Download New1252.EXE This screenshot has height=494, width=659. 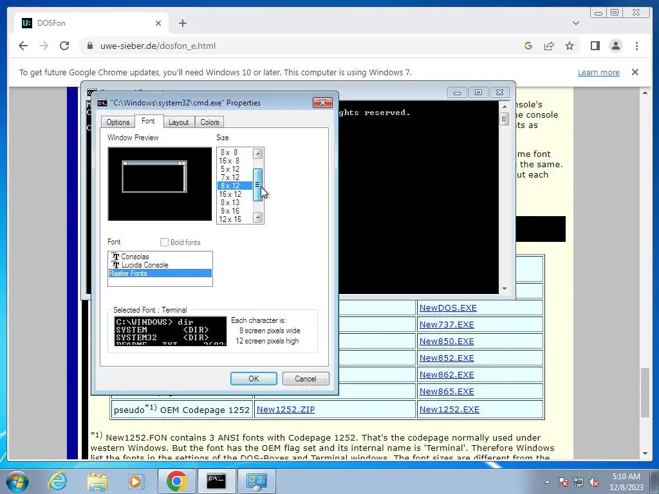click(x=449, y=410)
